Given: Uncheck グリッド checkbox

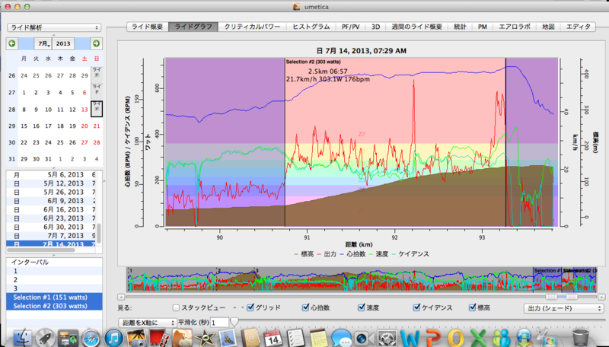Looking at the screenshot, I should tap(250, 307).
